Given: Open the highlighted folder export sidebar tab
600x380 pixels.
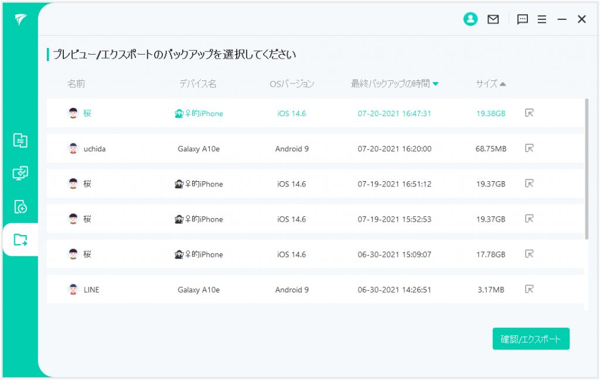Looking at the screenshot, I should pyautogui.click(x=21, y=239).
